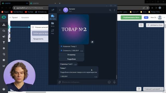Reload the browser page
The height and width of the screenshot is (93, 166).
(10, 8)
